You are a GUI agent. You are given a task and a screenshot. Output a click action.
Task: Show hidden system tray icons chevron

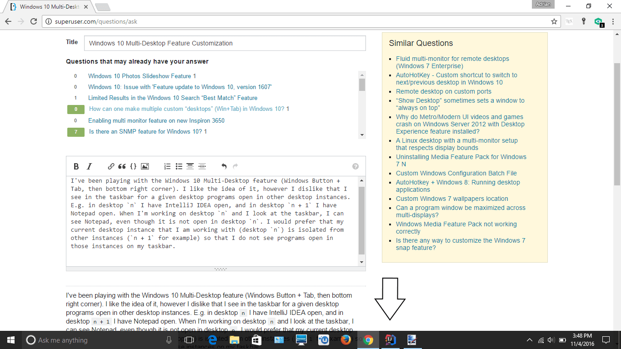pyautogui.click(x=530, y=340)
